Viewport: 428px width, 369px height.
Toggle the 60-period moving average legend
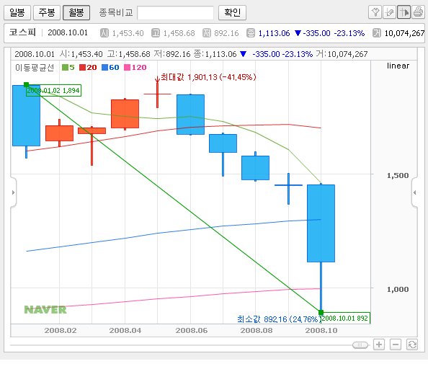point(110,68)
